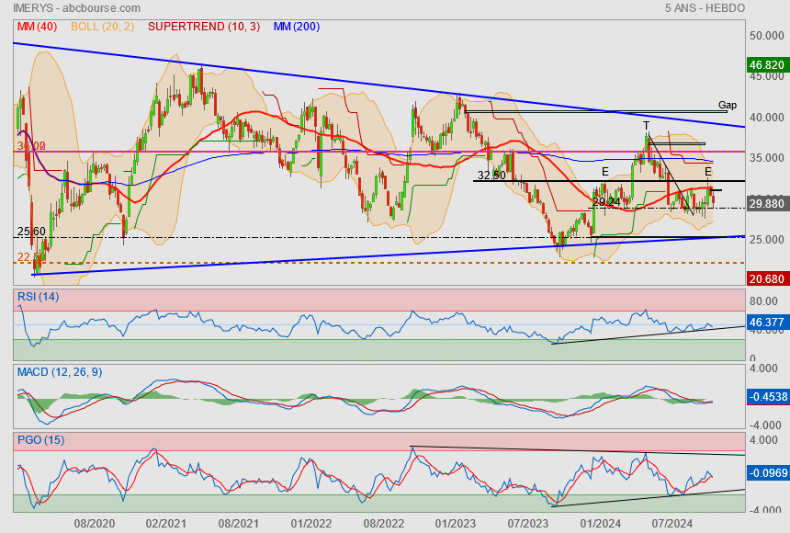The width and height of the screenshot is (790, 533).
Task: Select the 4.000 label on the PGO axis
Action: point(763,440)
